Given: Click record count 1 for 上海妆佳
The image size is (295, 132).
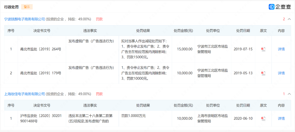Looking at the screenshot, I should point(284,94).
